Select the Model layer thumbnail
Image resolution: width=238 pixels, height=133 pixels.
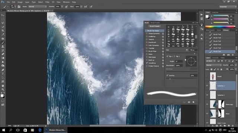pos(213,76)
